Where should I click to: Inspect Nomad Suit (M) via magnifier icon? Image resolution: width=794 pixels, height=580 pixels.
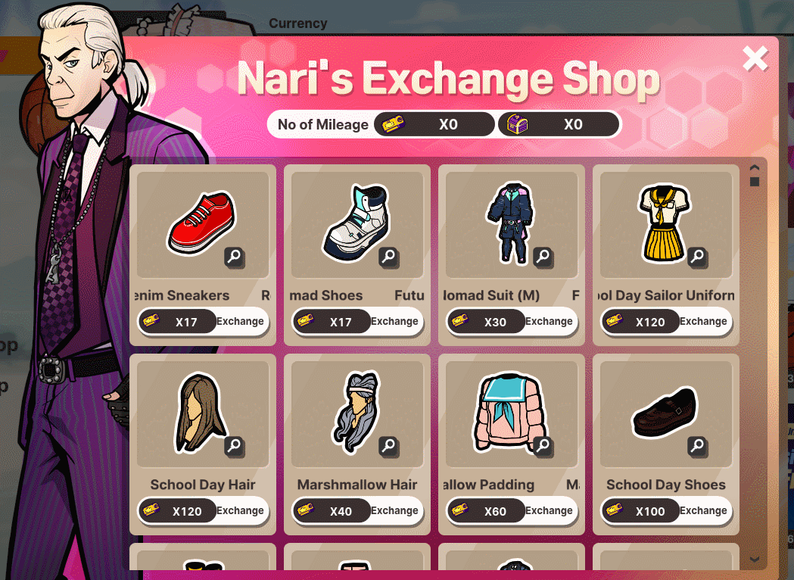[543, 257]
